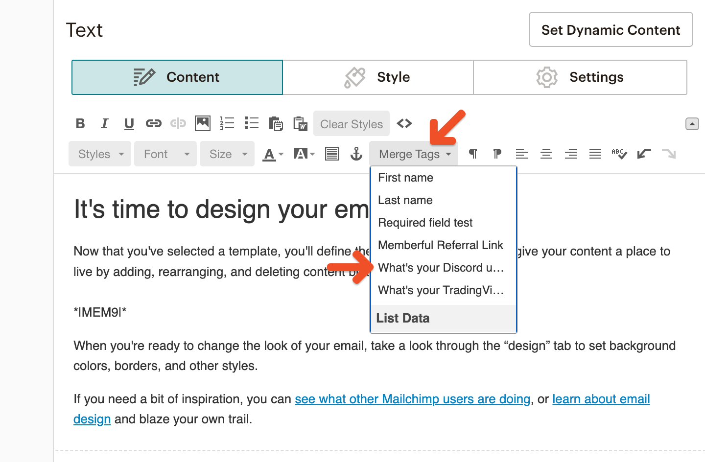Undo the last edit
Viewport: 705px width, 462px height.
point(644,154)
